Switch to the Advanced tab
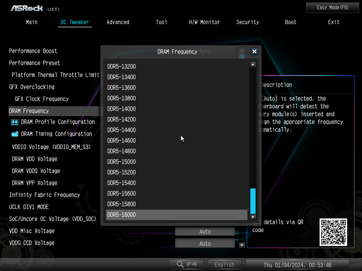This screenshot has width=362, height=271. click(118, 22)
